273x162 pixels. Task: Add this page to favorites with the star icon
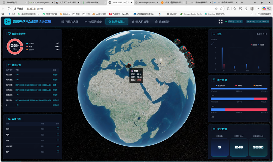click(221, 8)
